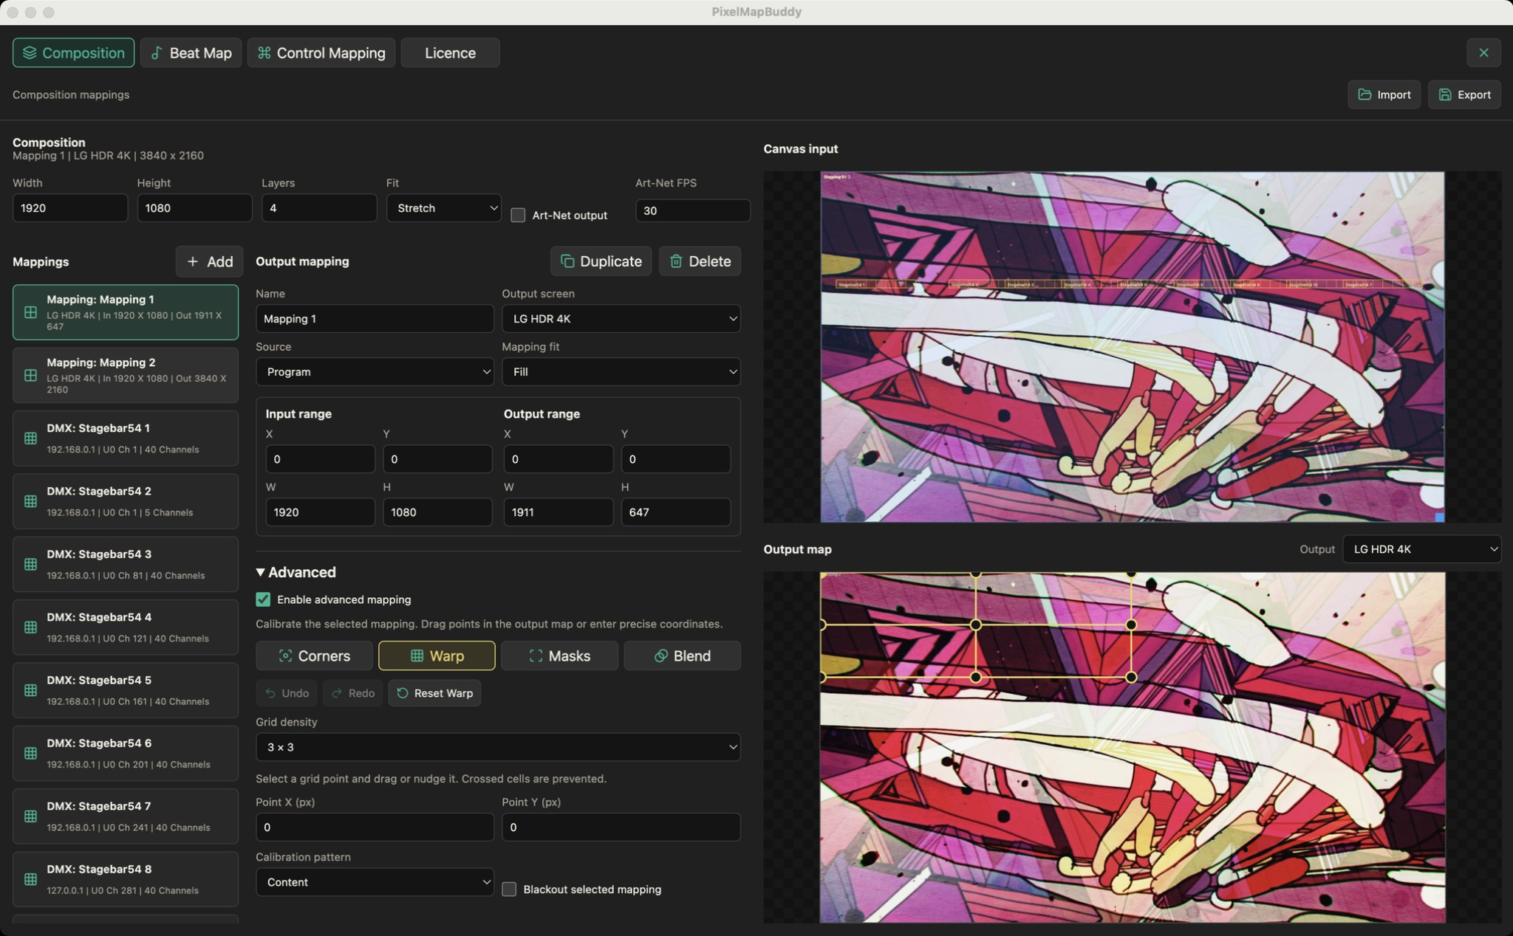The image size is (1513, 936).
Task: Click the Export save icon
Action: 1445,94
